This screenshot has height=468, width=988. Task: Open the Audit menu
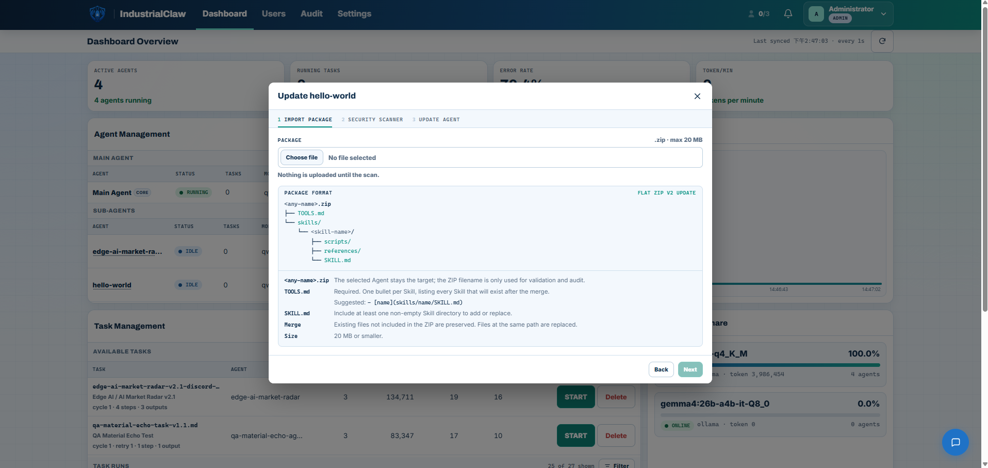[x=311, y=14]
